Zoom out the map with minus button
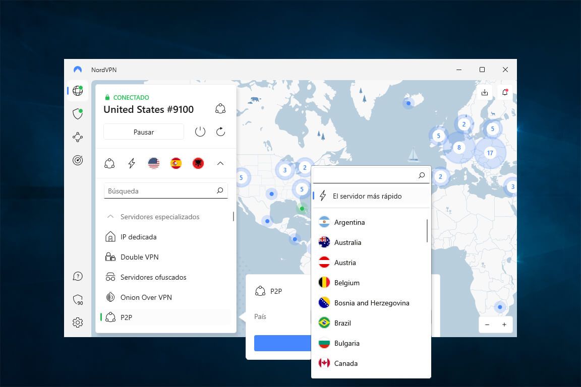This screenshot has height=387, width=581. coord(487,325)
